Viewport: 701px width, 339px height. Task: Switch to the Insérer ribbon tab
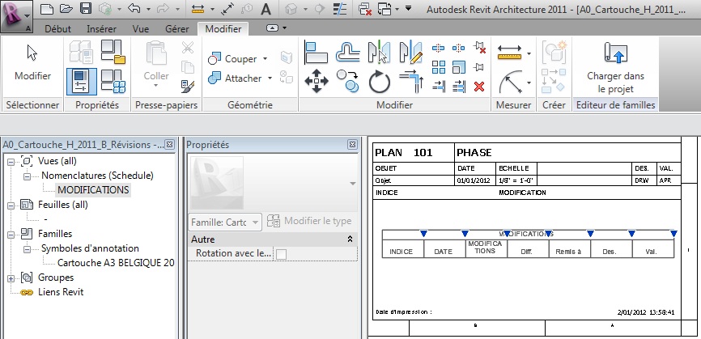101,28
